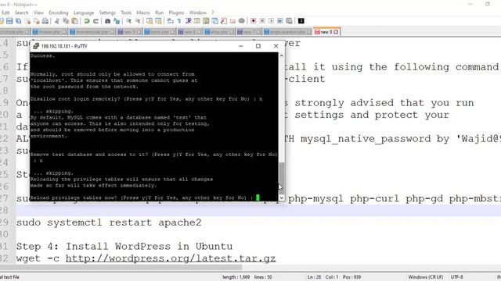501x281 pixels.
Task: Open the Search menu
Action: click(21, 12)
